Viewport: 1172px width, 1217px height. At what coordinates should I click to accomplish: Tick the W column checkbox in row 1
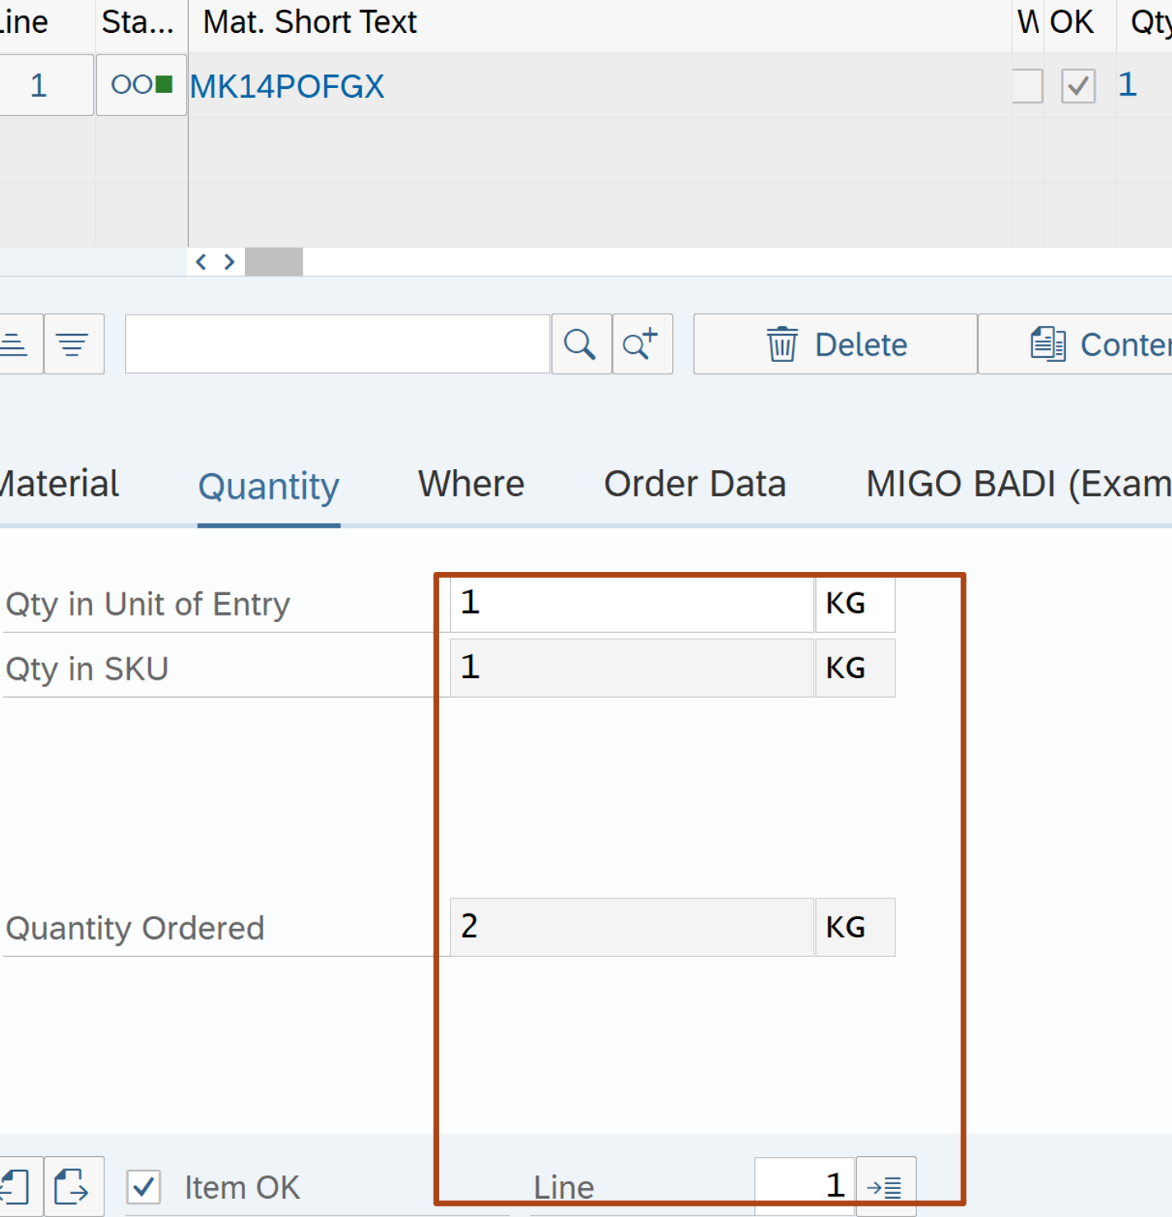click(x=1027, y=86)
